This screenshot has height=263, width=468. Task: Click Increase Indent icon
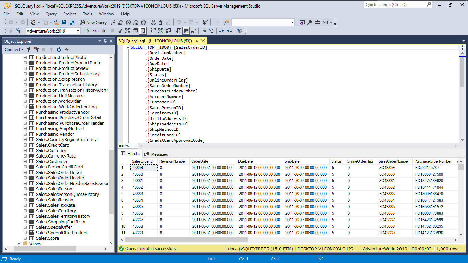point(229,31)
